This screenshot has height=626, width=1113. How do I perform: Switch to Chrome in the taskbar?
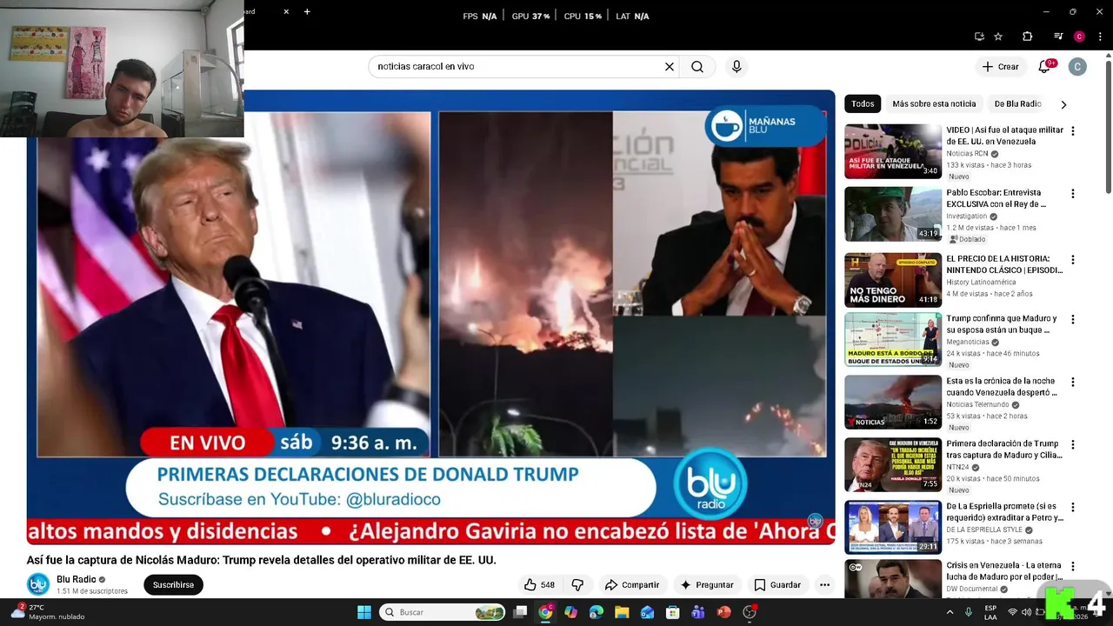point(545,612)
